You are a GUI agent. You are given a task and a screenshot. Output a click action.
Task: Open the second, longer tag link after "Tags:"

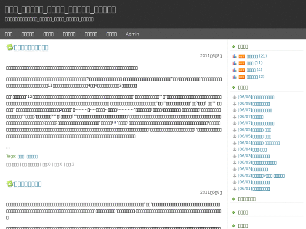32,156
